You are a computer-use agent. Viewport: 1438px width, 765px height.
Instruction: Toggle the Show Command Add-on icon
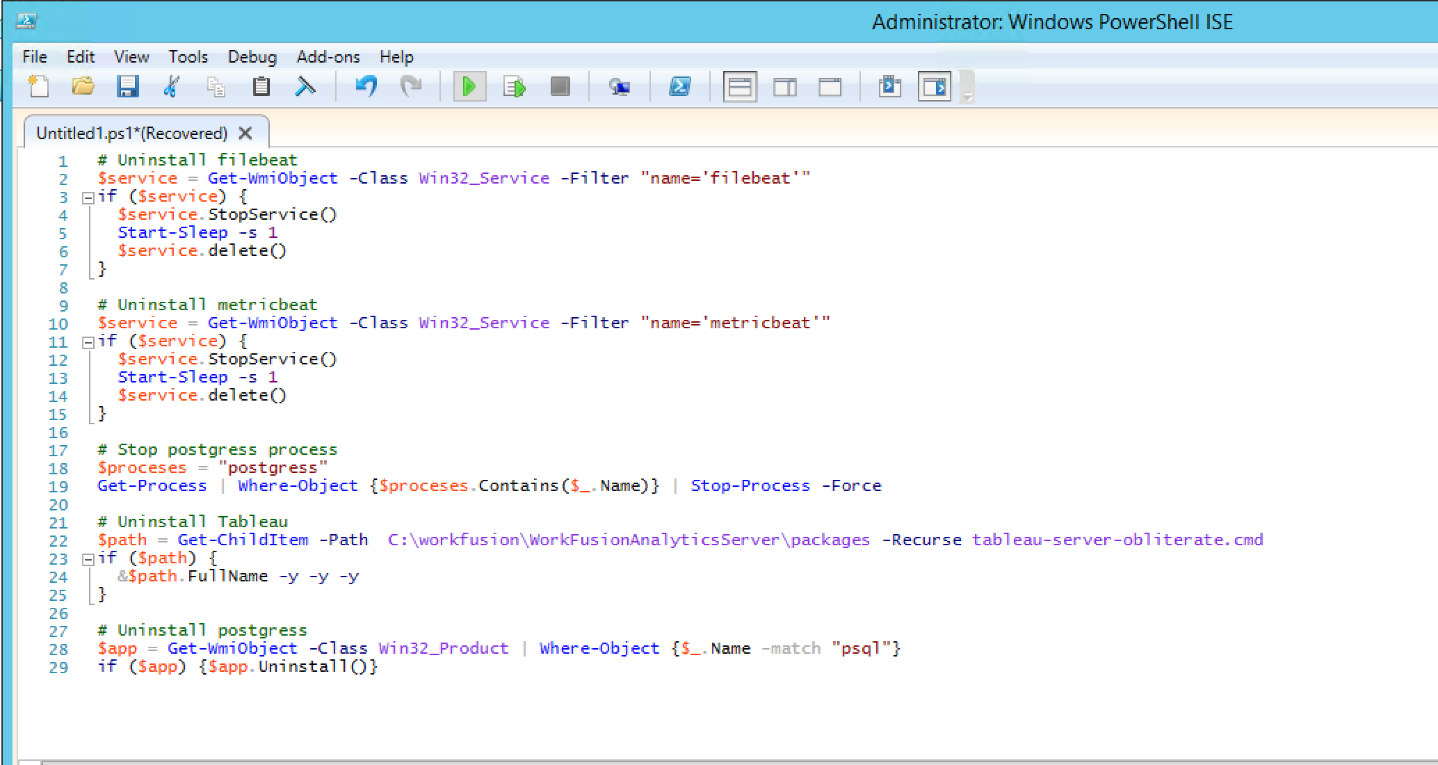click(935, 87)
